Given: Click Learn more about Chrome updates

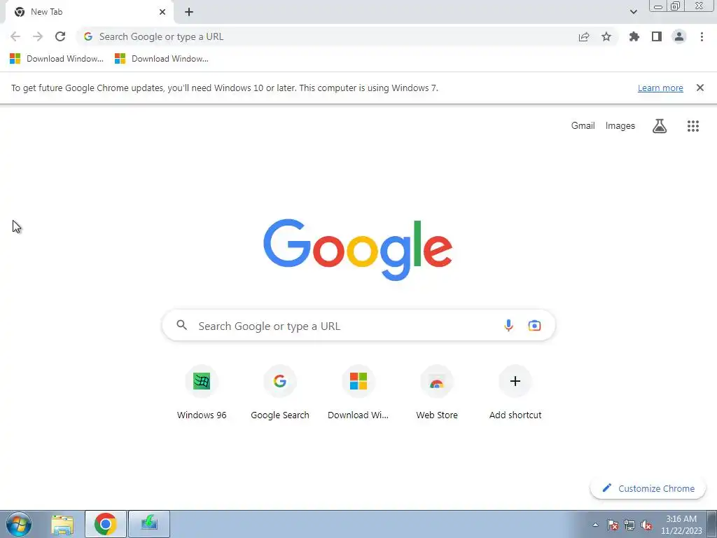Looking at the screenshot, I should point(660,88).
